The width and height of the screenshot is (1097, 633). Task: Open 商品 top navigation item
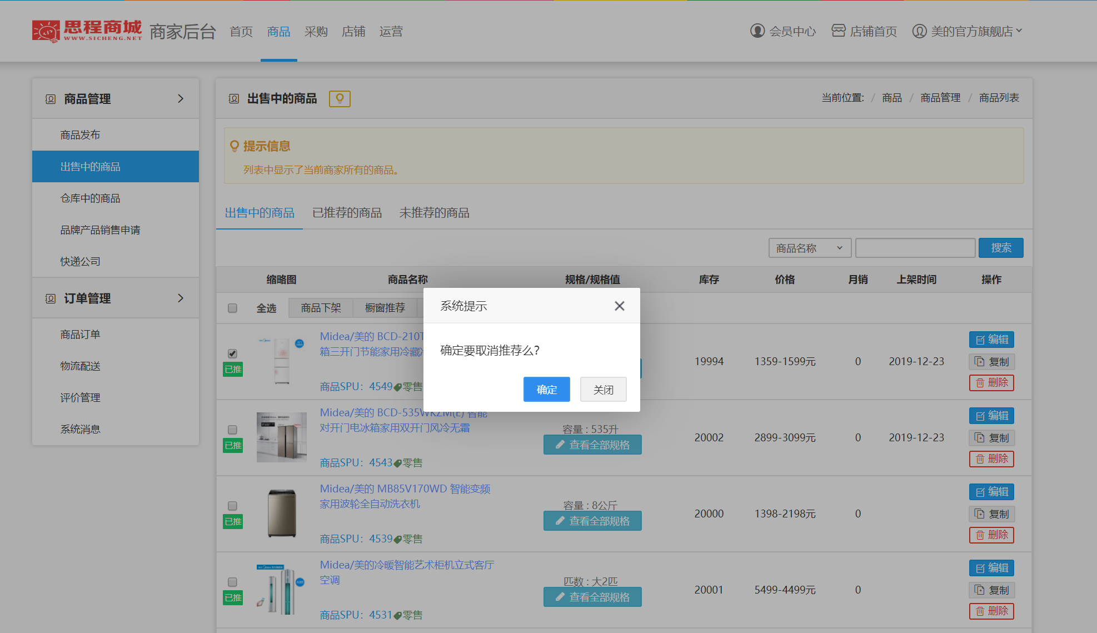coord(278,31)
